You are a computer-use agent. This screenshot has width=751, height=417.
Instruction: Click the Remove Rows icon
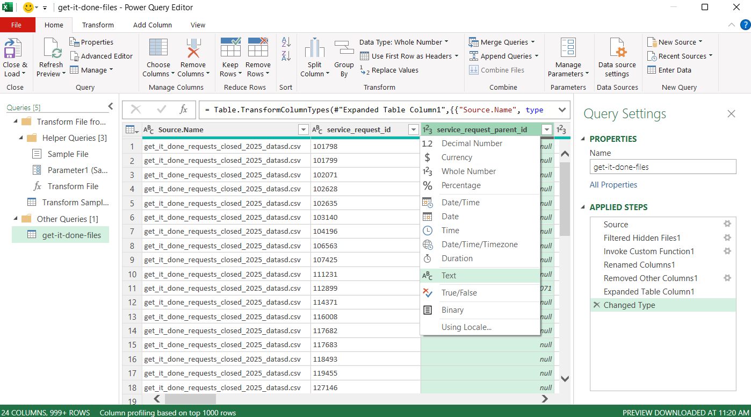pos(258,47)
